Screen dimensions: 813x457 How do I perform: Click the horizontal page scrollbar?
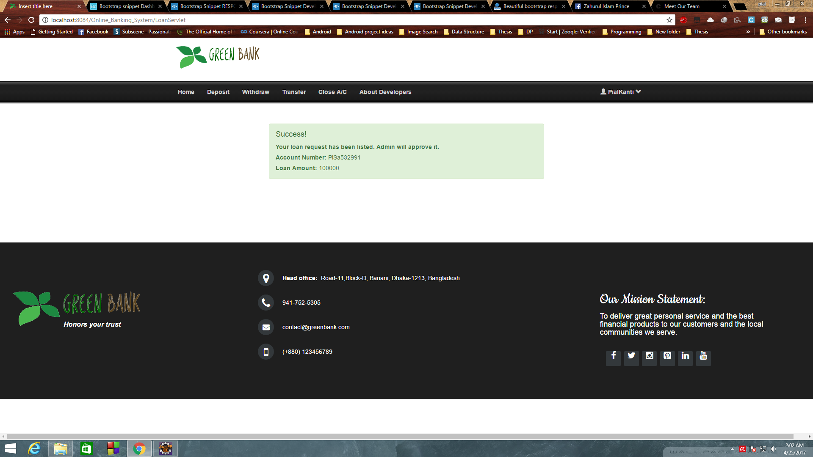(x=400, y=436)
